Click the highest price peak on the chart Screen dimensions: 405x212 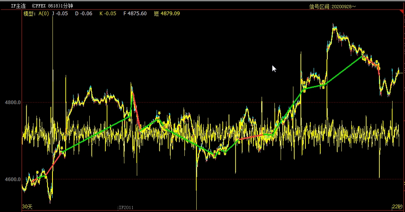click(x=333, y=26)
